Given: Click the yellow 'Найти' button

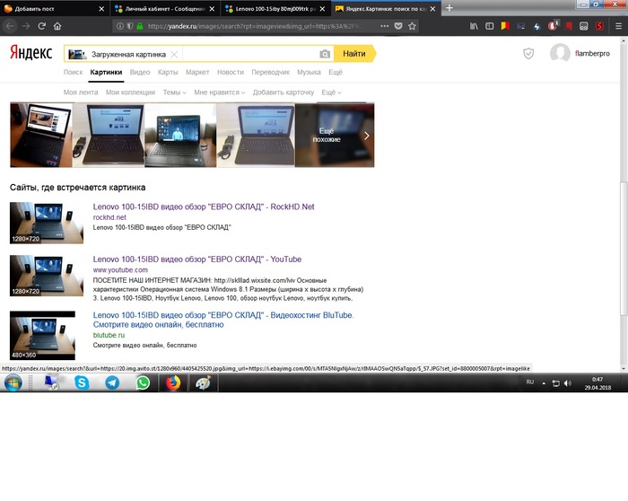Looking at the screenshot, I should click(x=354, y=54).
